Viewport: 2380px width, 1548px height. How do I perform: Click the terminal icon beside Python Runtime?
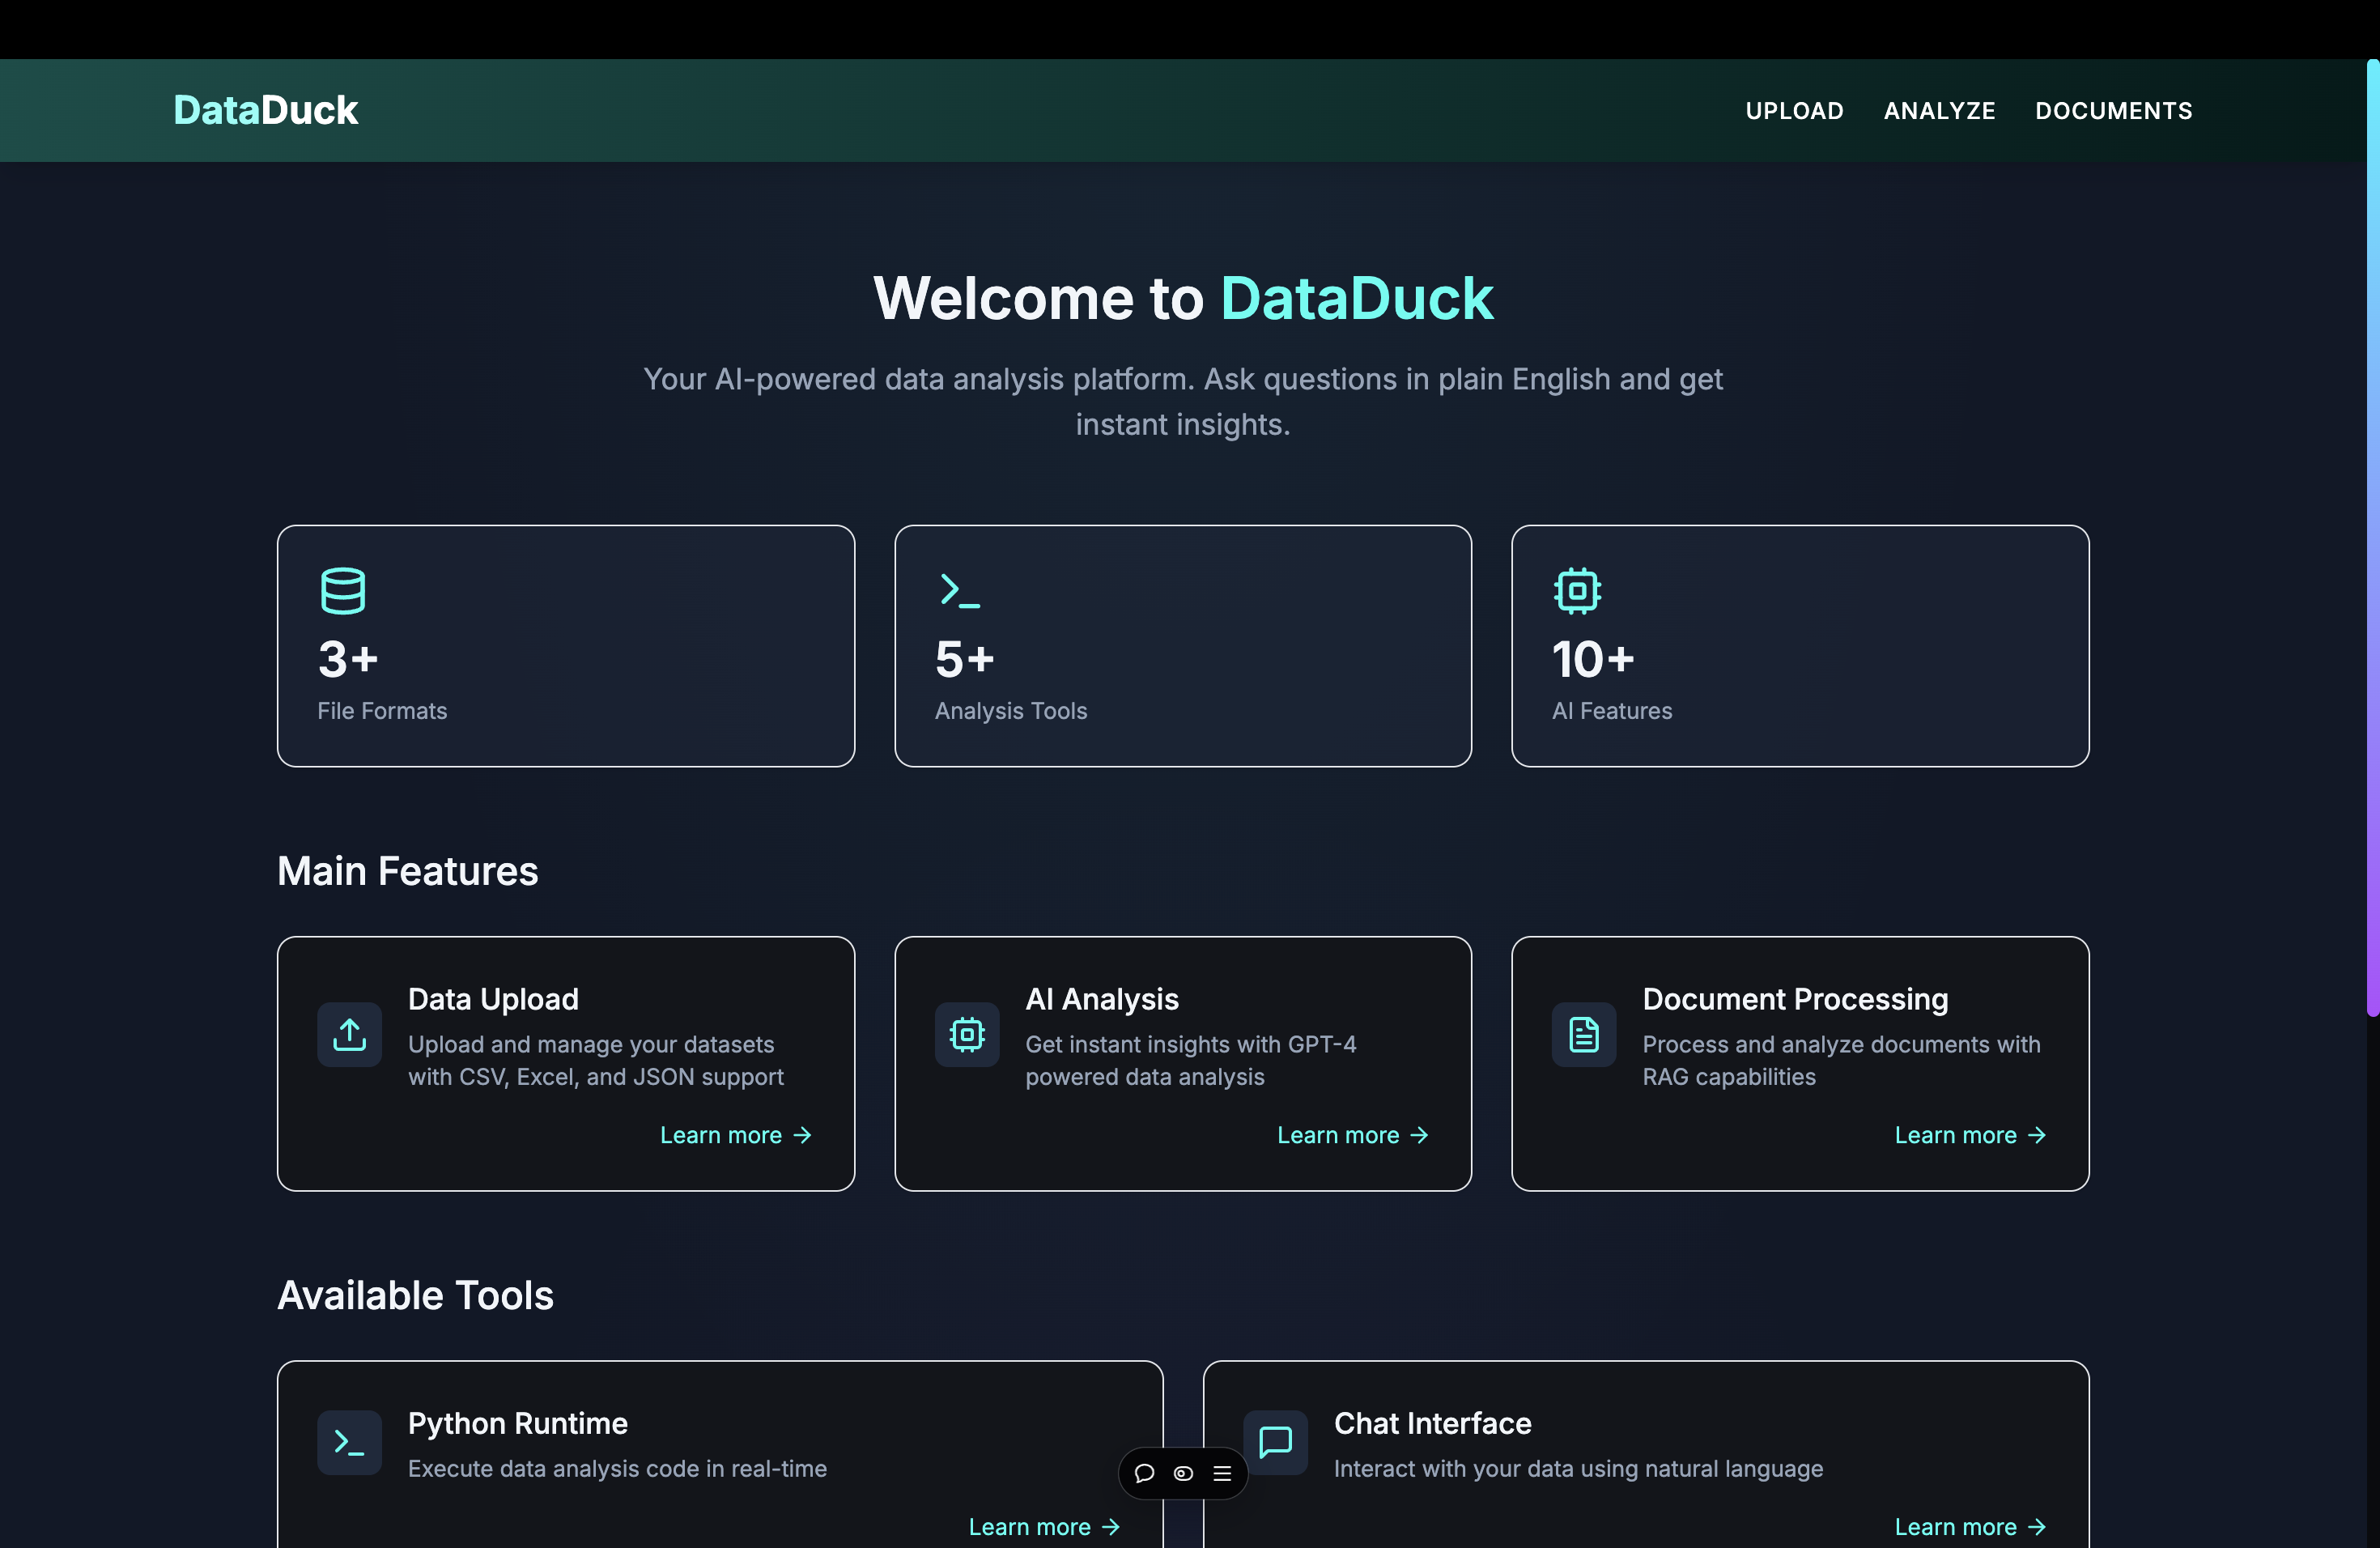click(349, 1442)
